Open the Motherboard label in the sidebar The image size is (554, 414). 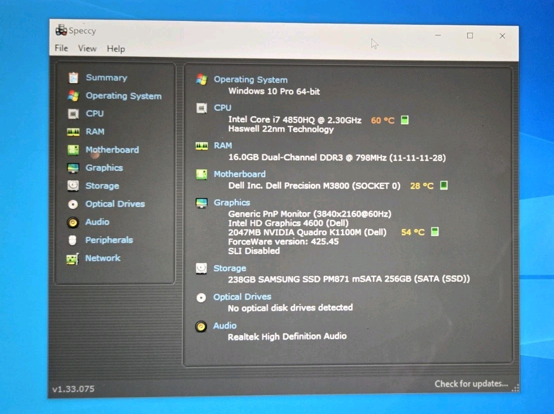(112, 150)
